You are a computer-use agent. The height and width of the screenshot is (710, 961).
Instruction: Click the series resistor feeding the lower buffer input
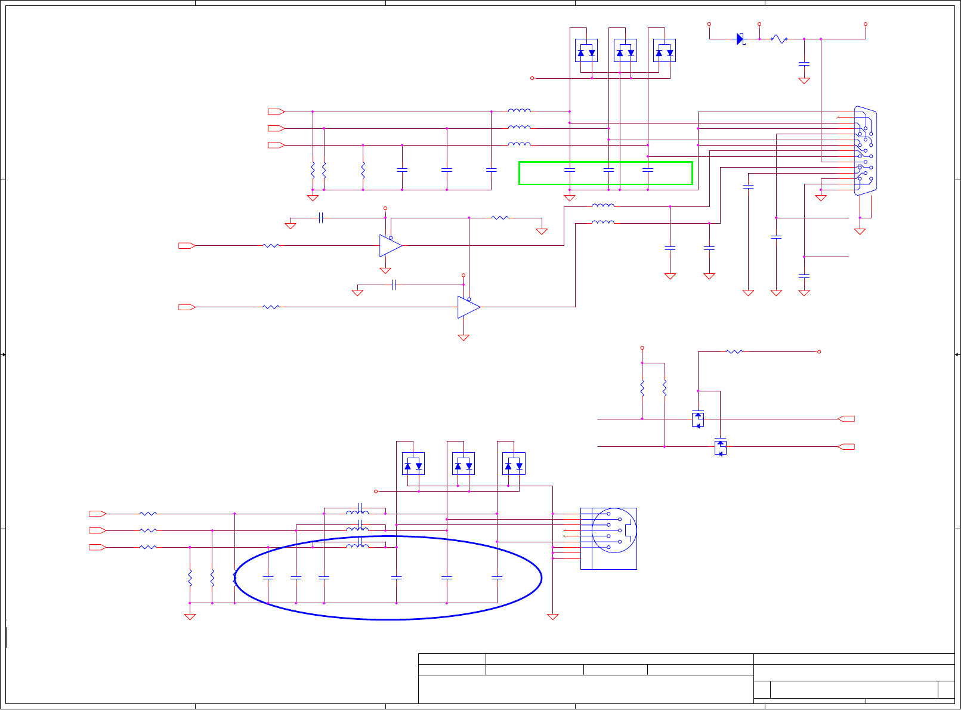(271, 307)
